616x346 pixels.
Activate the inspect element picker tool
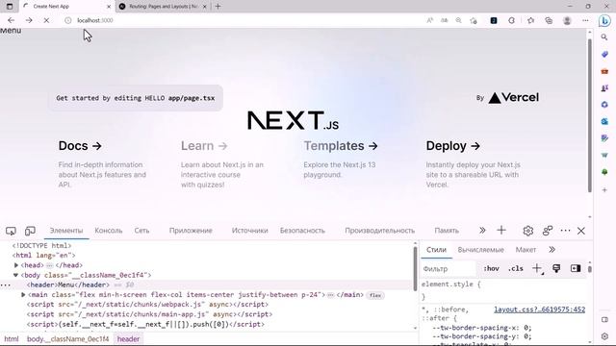11,231
